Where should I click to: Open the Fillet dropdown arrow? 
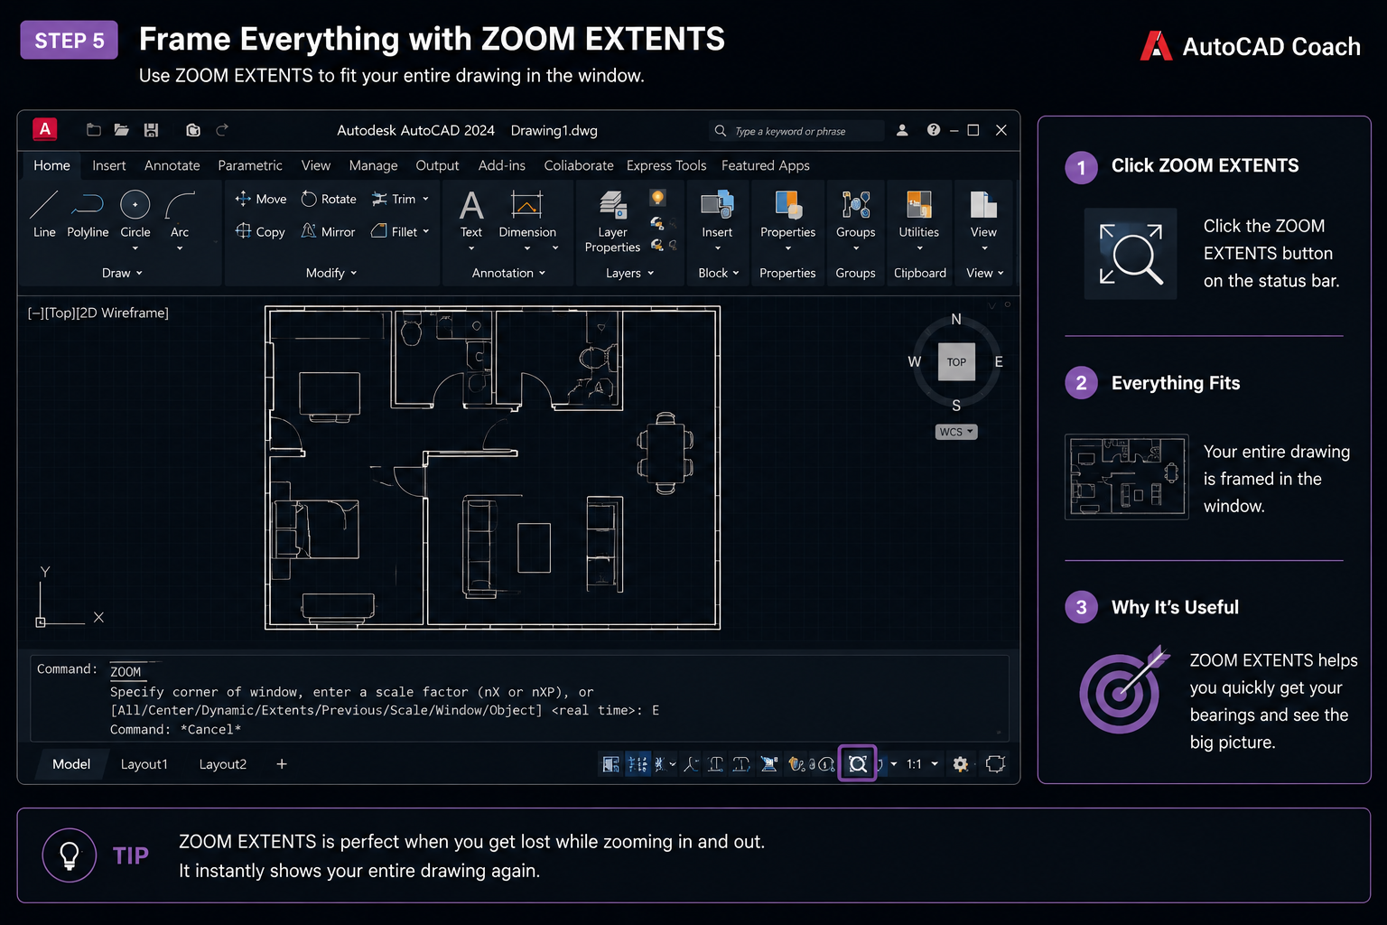(426, 231)
